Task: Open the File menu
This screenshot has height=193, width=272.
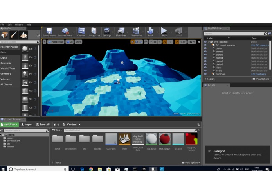Action: coord(2,25)
